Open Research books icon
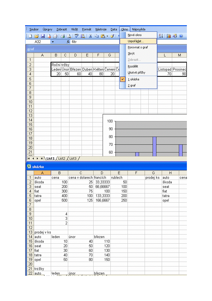Image resolution: width=212 pixels, height=301 pixels. pos(83,36)
